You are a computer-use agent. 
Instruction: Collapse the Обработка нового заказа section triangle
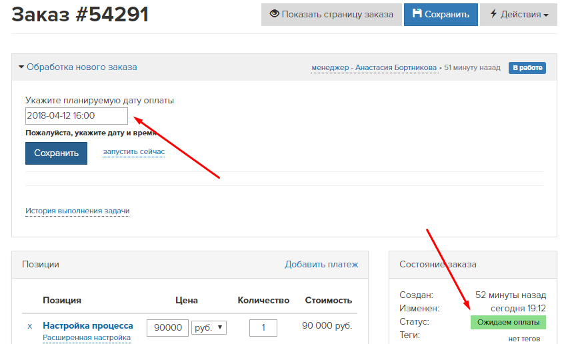[21, 67]
